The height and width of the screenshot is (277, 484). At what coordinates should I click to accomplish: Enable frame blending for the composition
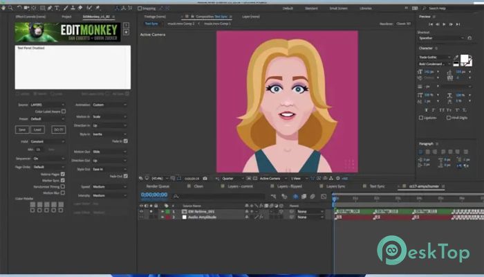[304, 197]
